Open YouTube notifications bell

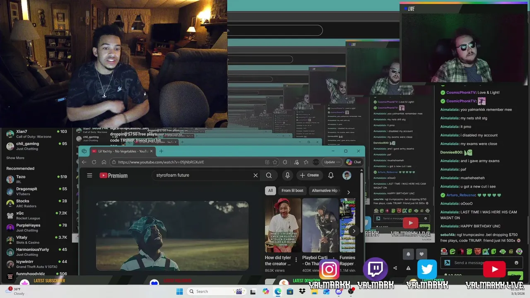point(331,175)
